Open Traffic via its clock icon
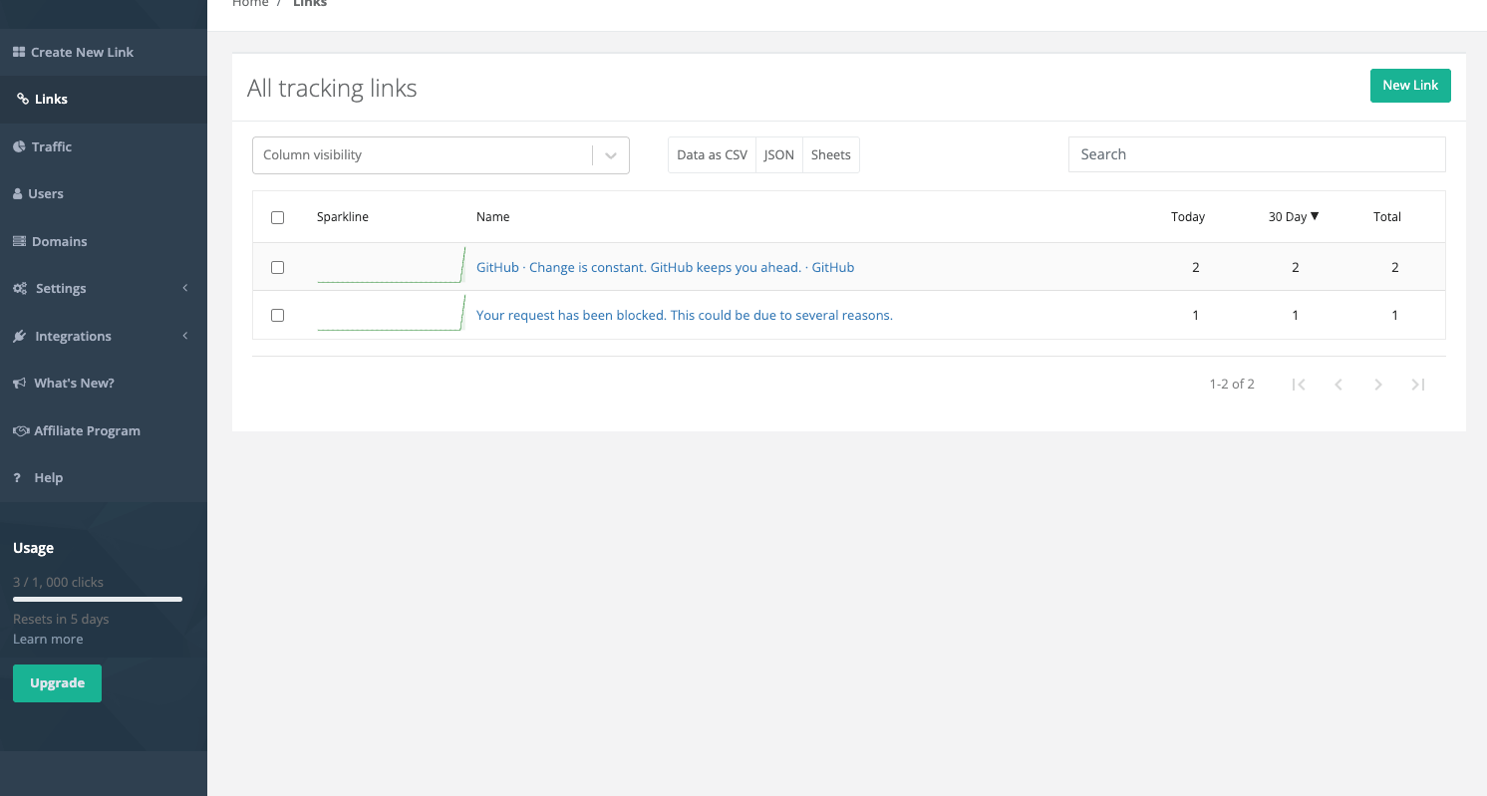This screenshot has width=1487, height=796. pos(19,145)
